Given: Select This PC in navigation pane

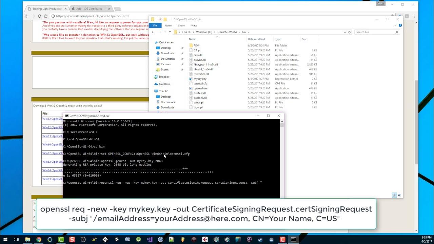Looking at the screenshot, I should click(164, 91).
